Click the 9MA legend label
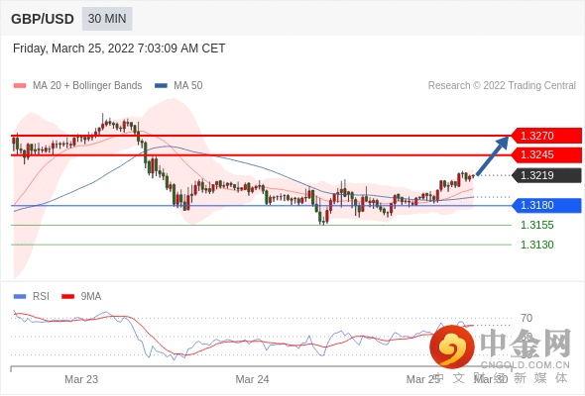 point(91,297)
